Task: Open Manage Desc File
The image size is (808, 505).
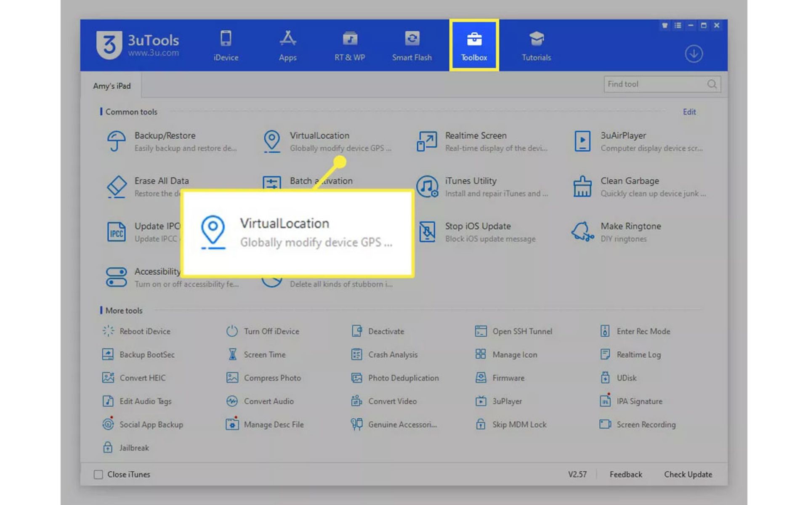Action: click(x=265, y=424)
